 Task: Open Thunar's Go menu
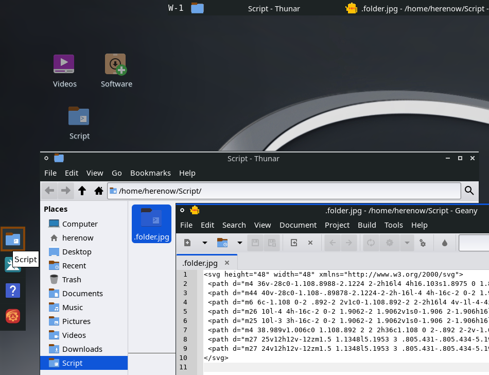pyautogui.click(x=117, y=173)
